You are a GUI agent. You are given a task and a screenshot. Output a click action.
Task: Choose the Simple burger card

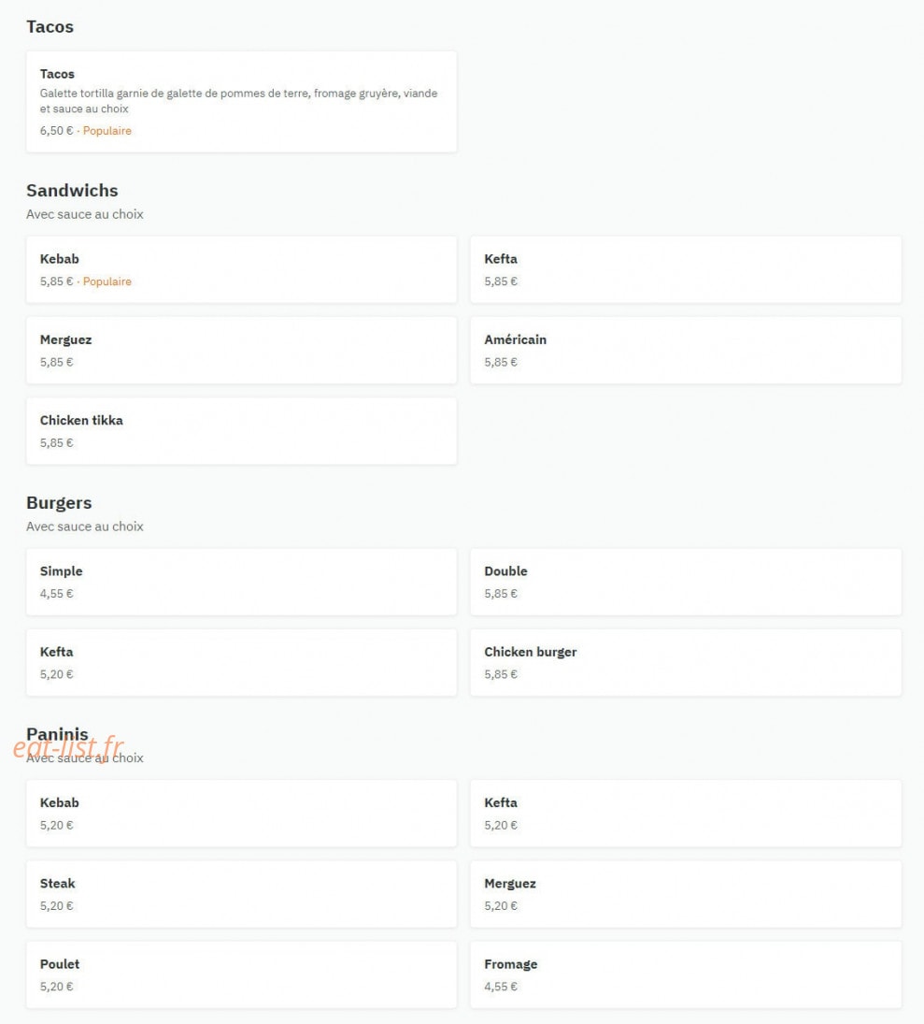click(x=241, y=582)
